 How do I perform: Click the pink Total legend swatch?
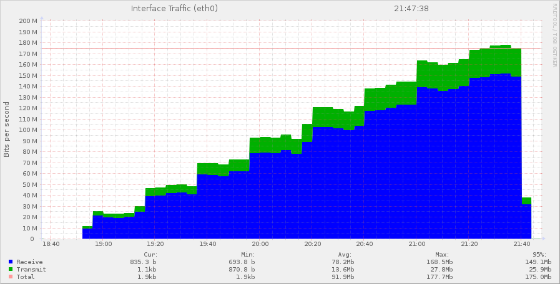point(11,277)
